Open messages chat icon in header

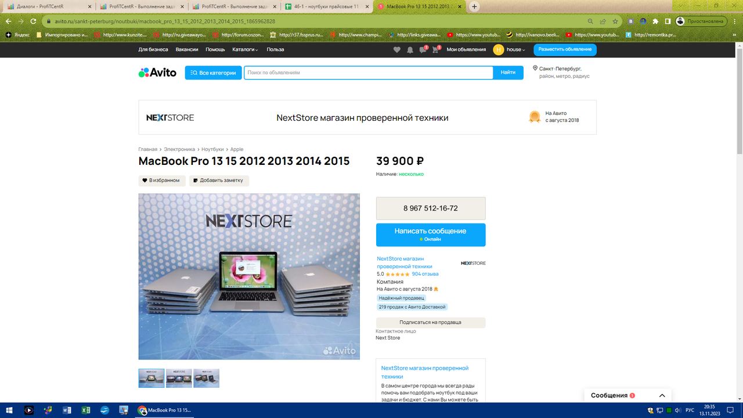pos(423,50)
